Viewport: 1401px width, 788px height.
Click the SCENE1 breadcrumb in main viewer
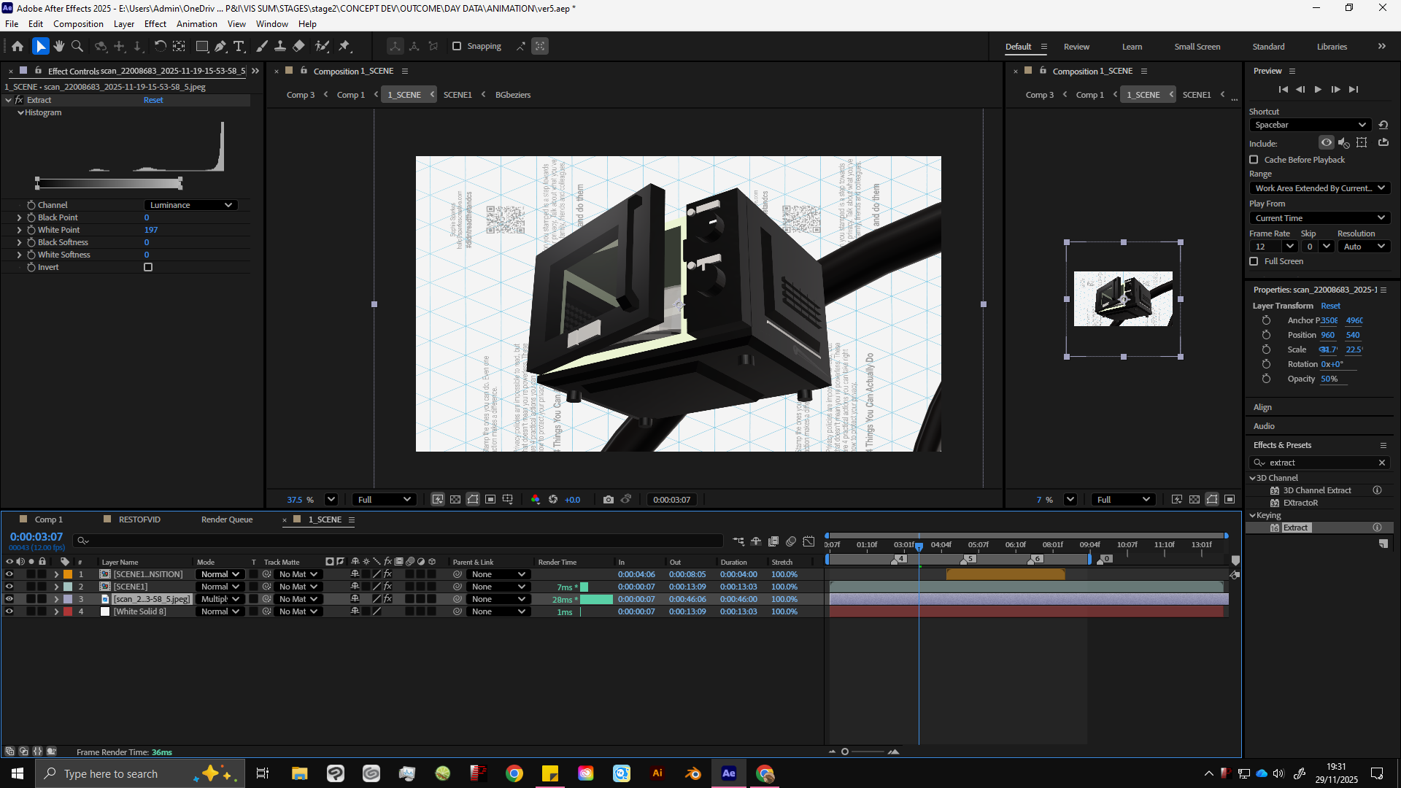458,95
